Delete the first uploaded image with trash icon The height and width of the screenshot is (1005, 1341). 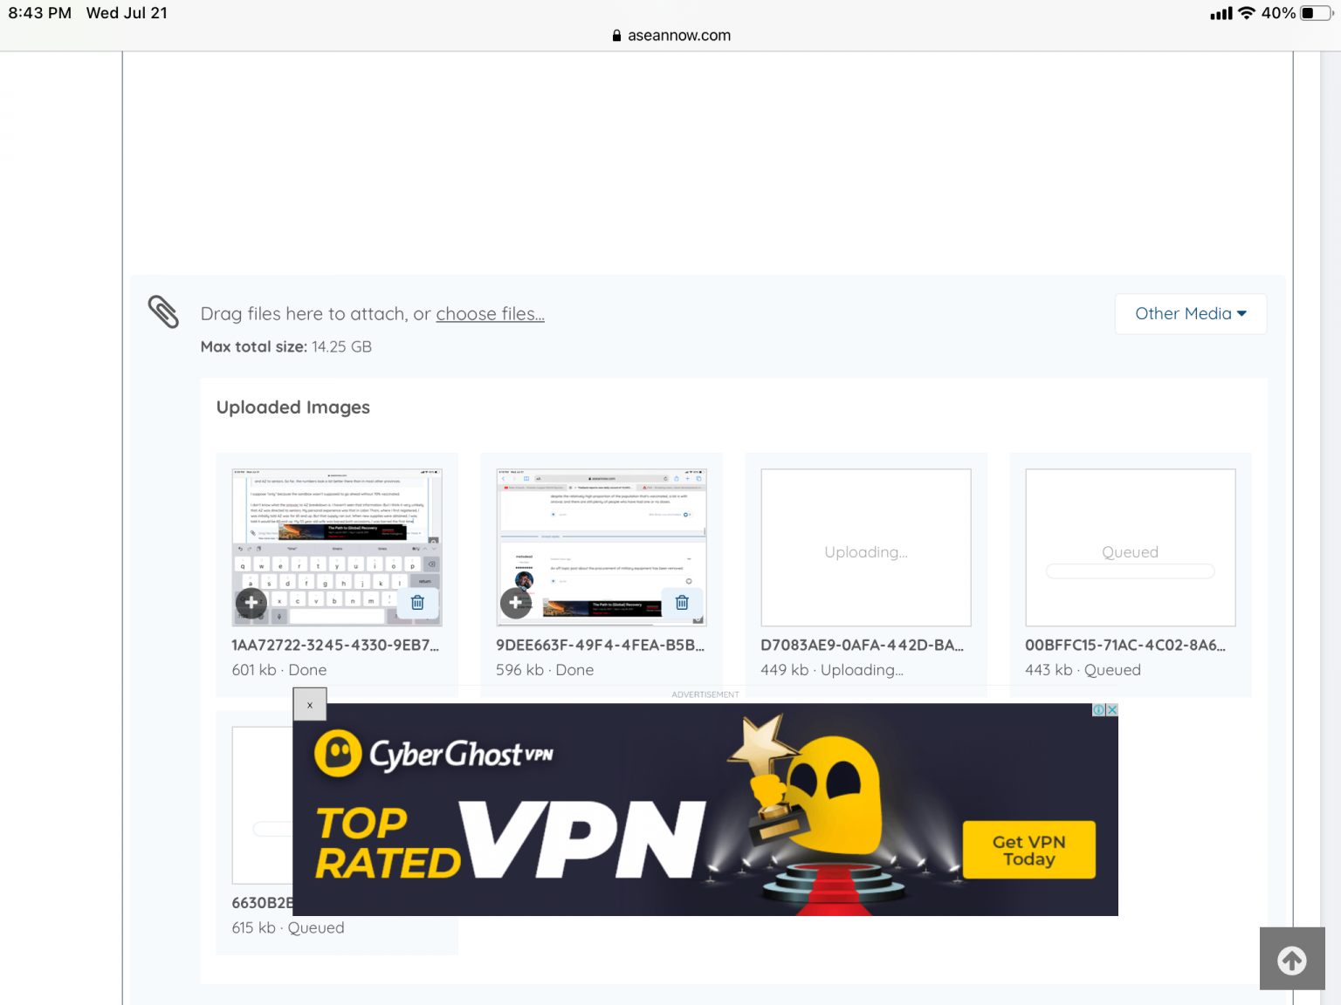pos(417,602)
